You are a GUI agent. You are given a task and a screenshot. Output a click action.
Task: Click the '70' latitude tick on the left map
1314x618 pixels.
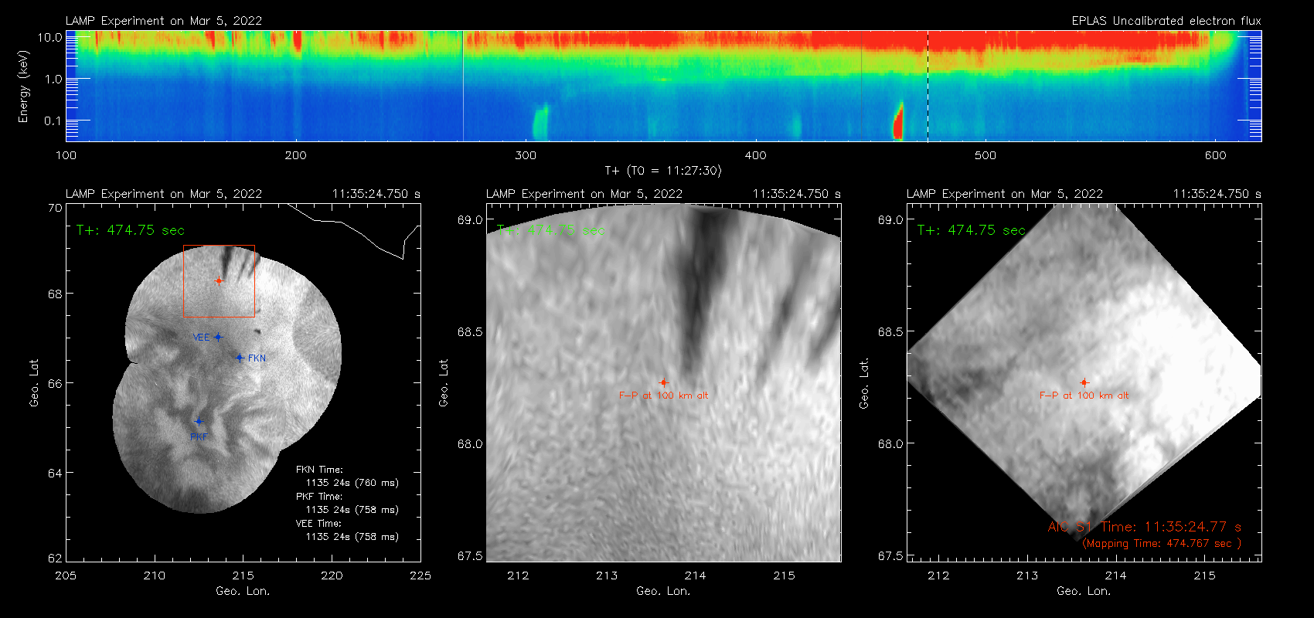pos(54,208)
